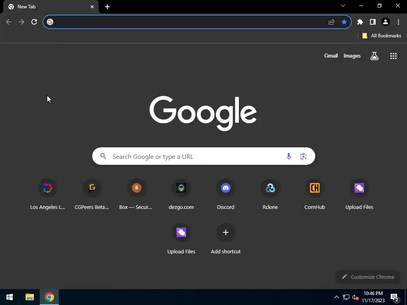This screenshot has height=305, width=407.
Task: Click the forward navigation arrow
Action: (x=21, y=22)
